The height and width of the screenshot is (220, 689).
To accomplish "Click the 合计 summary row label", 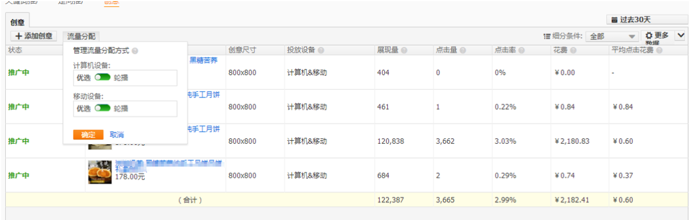I will [190, 200].
